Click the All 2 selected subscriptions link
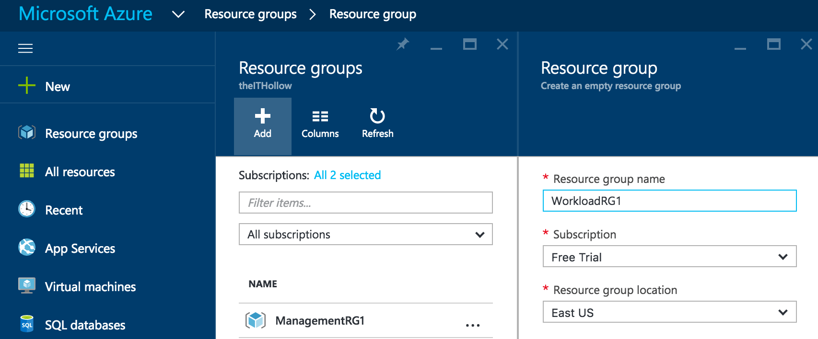Viewport: 818px width, 339px height. (x=347, y=175)
